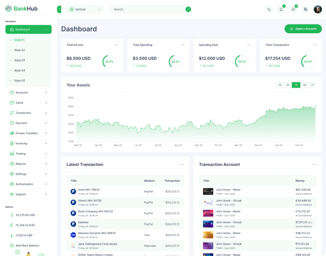The image size is (326, 256).
Task: Open the user profile avatar
Action: point(318,9)
